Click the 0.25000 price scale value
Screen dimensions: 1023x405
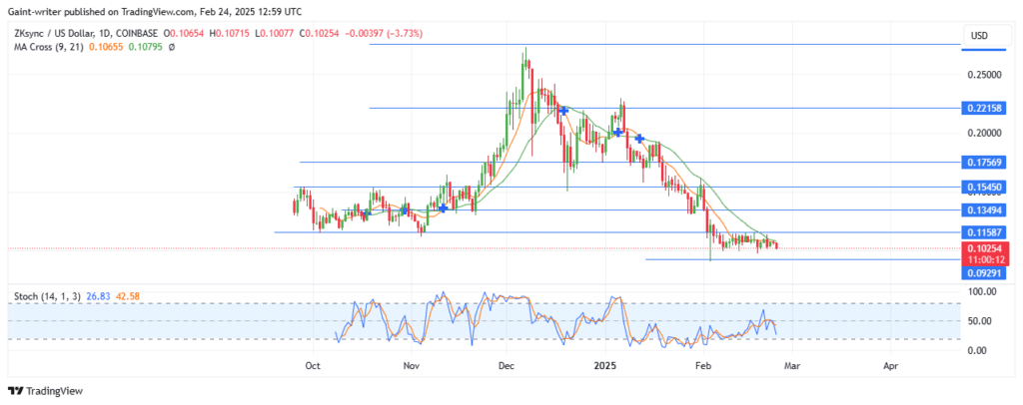coord(983,75)
